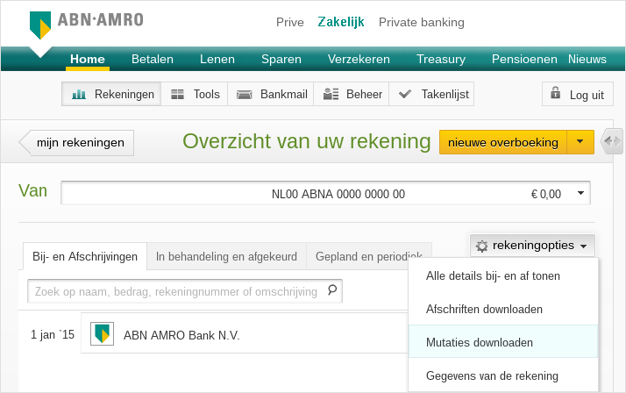The image size is (626, 393).
Task: Click the Rekeningen toolbar button
Action: [111, 94]
